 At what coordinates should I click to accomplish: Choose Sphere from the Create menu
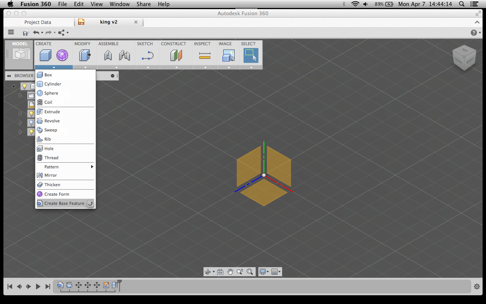click(x=65, y=93)
